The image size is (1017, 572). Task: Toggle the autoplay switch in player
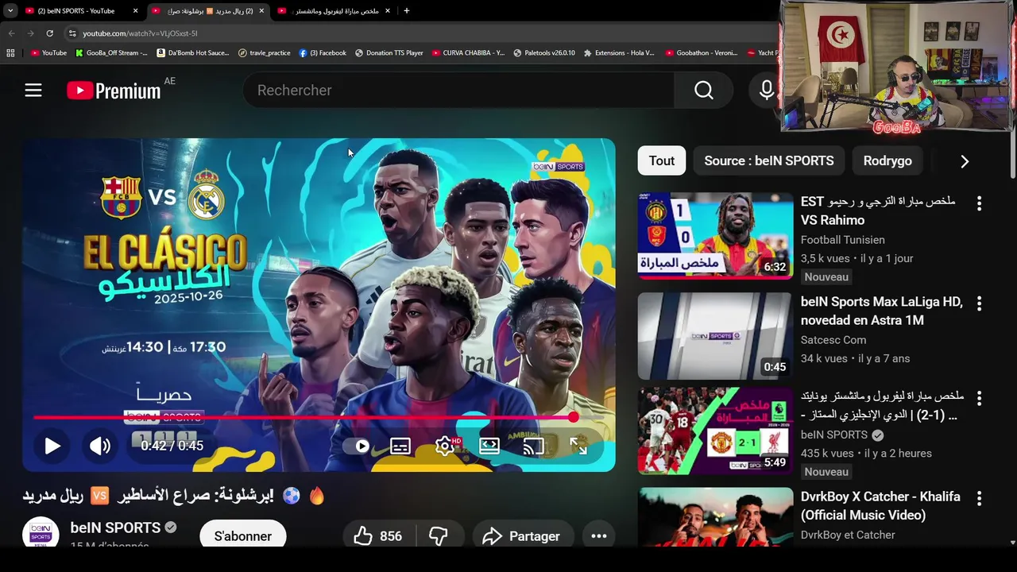click(357, 446)
